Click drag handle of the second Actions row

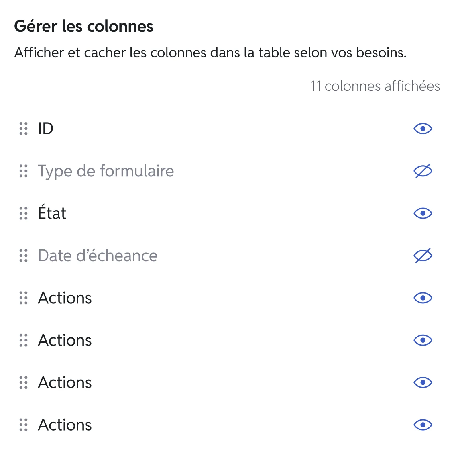click(23, 340)
